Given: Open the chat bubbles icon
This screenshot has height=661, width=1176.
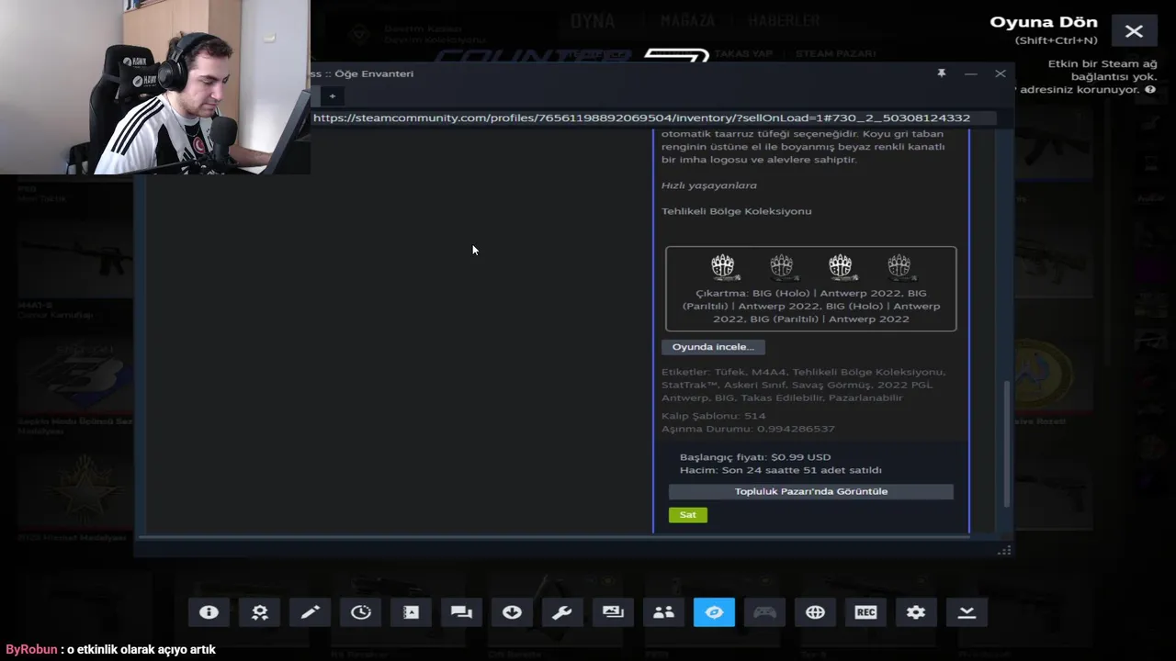Looking at the screenshot, I should pos(461,612).
